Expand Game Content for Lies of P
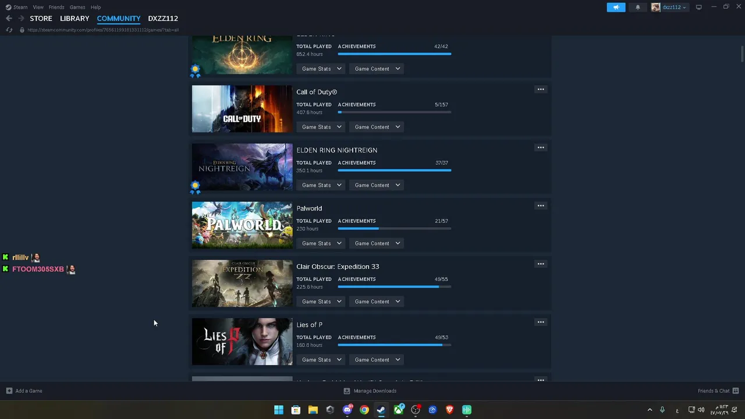The width and height of the screenshot is (745, 419). click(x=377, y=360)
